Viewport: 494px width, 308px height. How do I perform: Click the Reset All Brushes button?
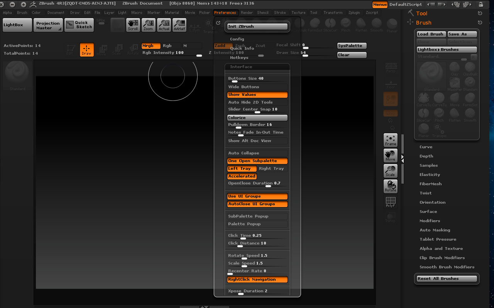click(447, 279)
